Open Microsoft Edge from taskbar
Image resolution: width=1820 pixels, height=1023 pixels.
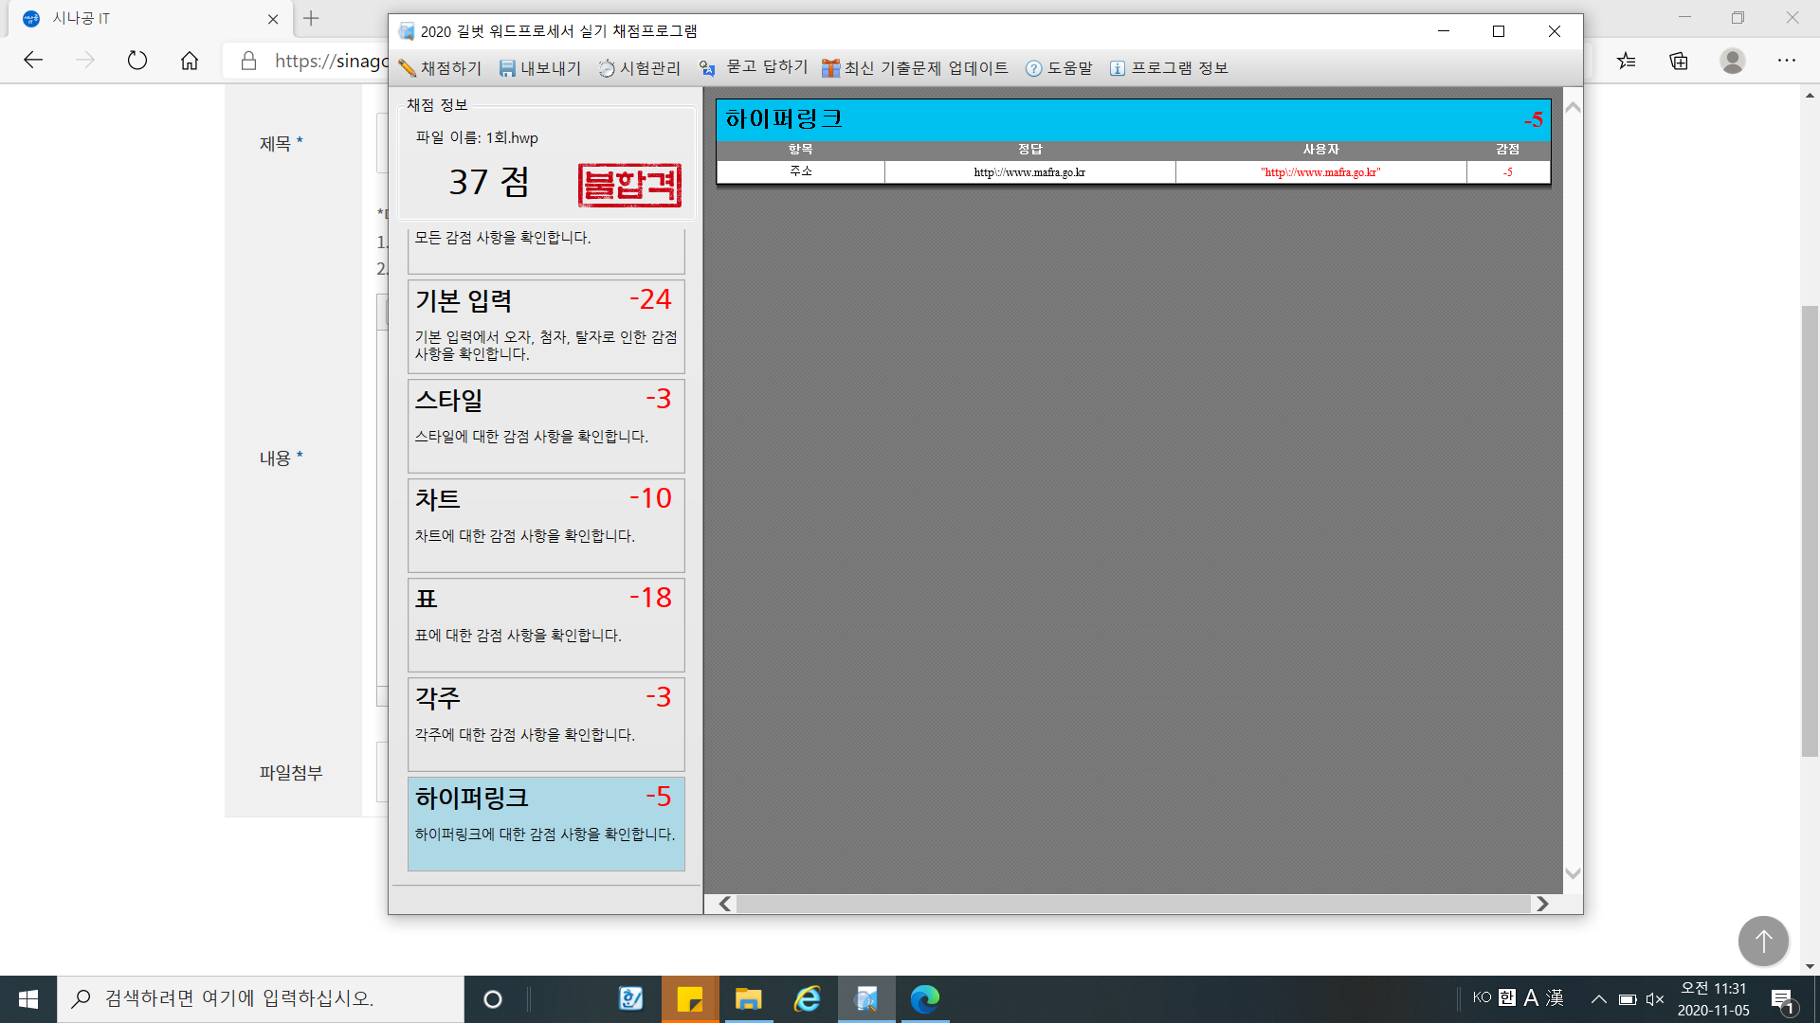point(924,998)
